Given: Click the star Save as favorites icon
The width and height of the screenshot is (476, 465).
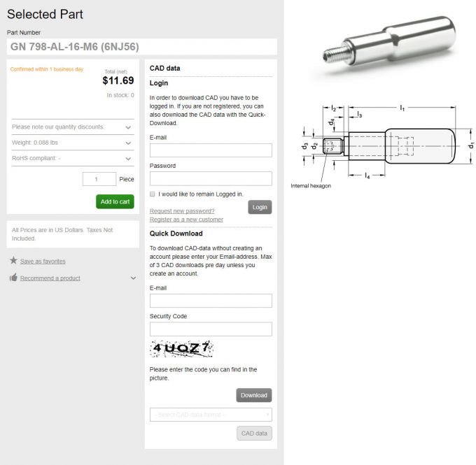Looking at the screenshot, I should [13, 261].
